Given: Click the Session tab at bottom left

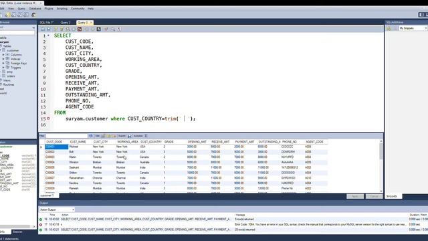Looking at the screenshot, I should pyautogui.click(x=18, y=232).
